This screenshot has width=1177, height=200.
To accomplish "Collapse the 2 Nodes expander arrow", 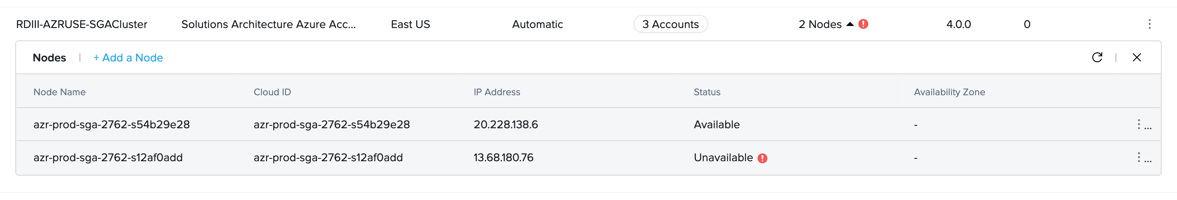I will [x=850, y=24].
